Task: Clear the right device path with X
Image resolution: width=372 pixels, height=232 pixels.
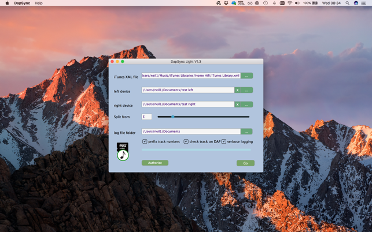Action: click(x=237, y=104)
